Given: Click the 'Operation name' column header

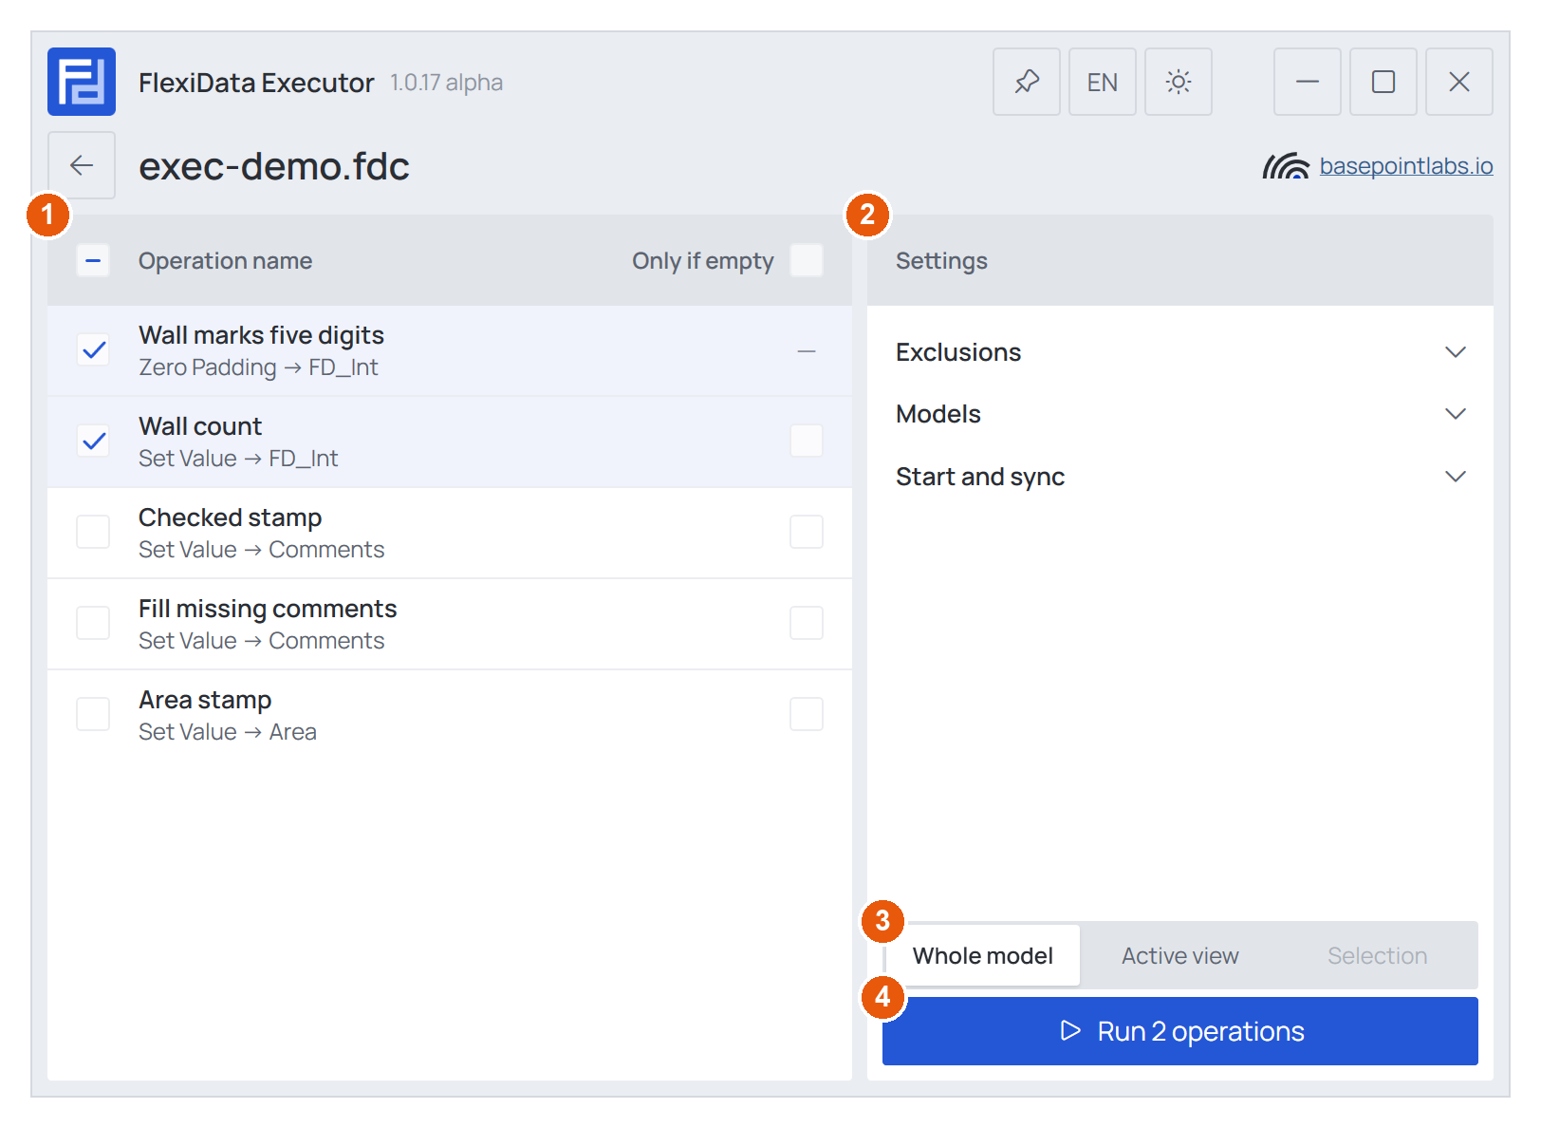Looking at the screenshot, I should pyautogui.click(x=225, y=261).
